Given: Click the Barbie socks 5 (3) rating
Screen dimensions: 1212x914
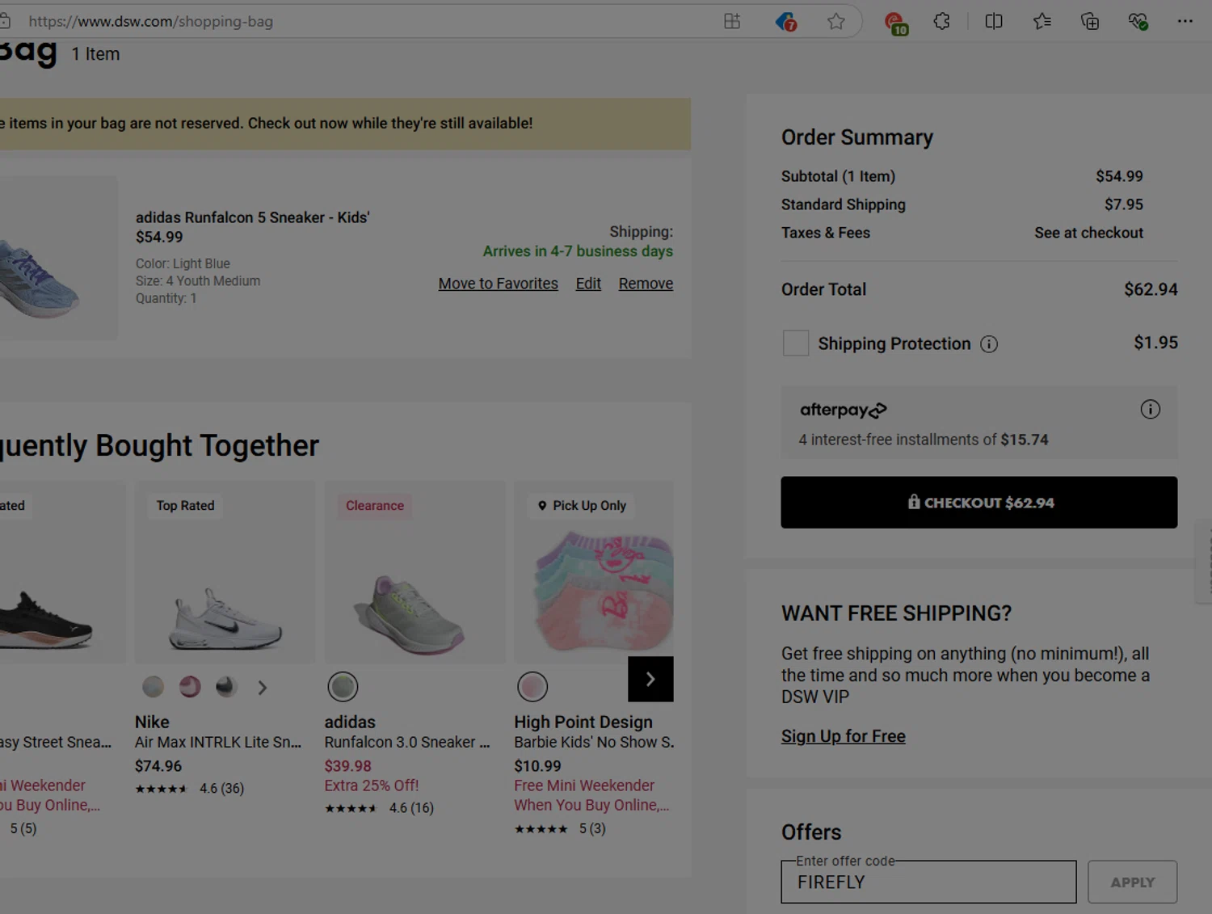Looking at the screenshot, I should 560,828.
